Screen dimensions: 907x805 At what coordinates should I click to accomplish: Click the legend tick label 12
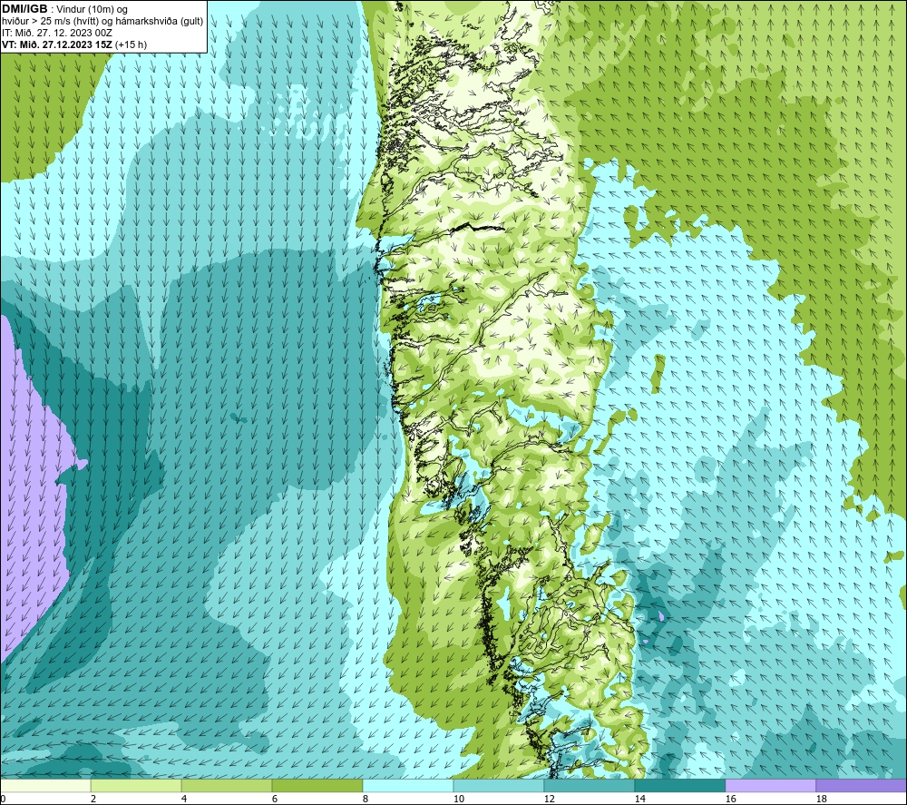pyautogui.click(x=549, y=800)
